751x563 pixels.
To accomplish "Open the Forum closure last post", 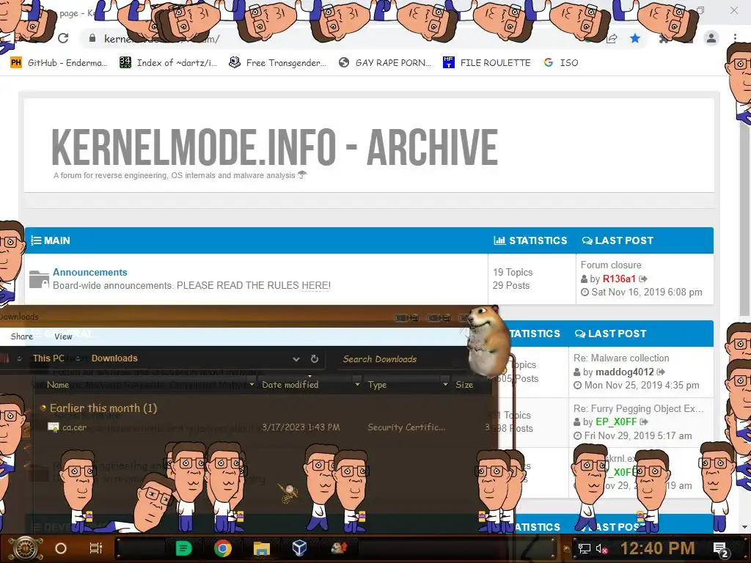I will [611, 265].
